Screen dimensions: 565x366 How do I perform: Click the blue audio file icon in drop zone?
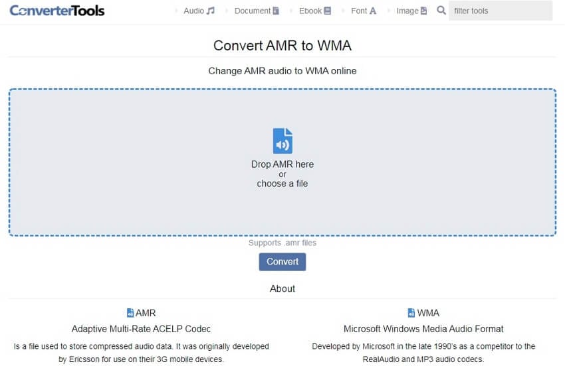[x=282, y=141]
